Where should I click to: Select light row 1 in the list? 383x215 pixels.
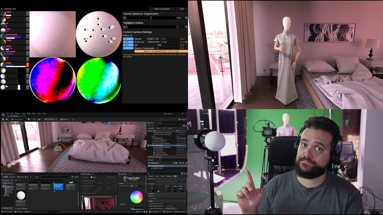click(x=15, y=13)
